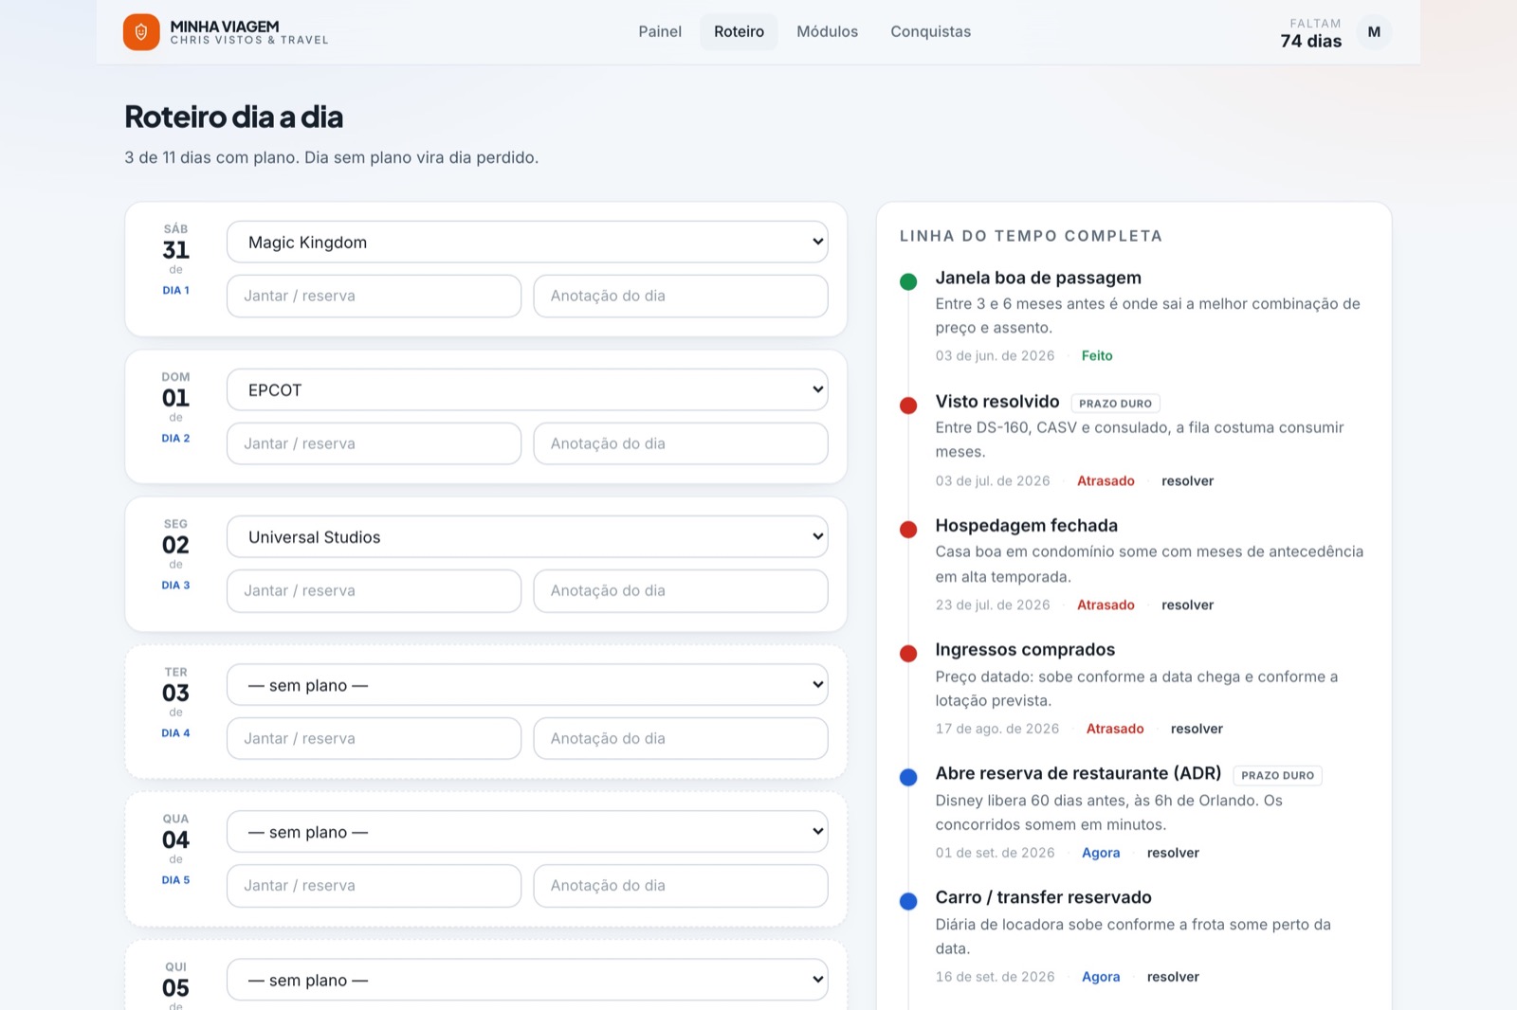Click the DIA 4 label
The height and width of the screenshot is (1010, 1517).
point(176,733)
